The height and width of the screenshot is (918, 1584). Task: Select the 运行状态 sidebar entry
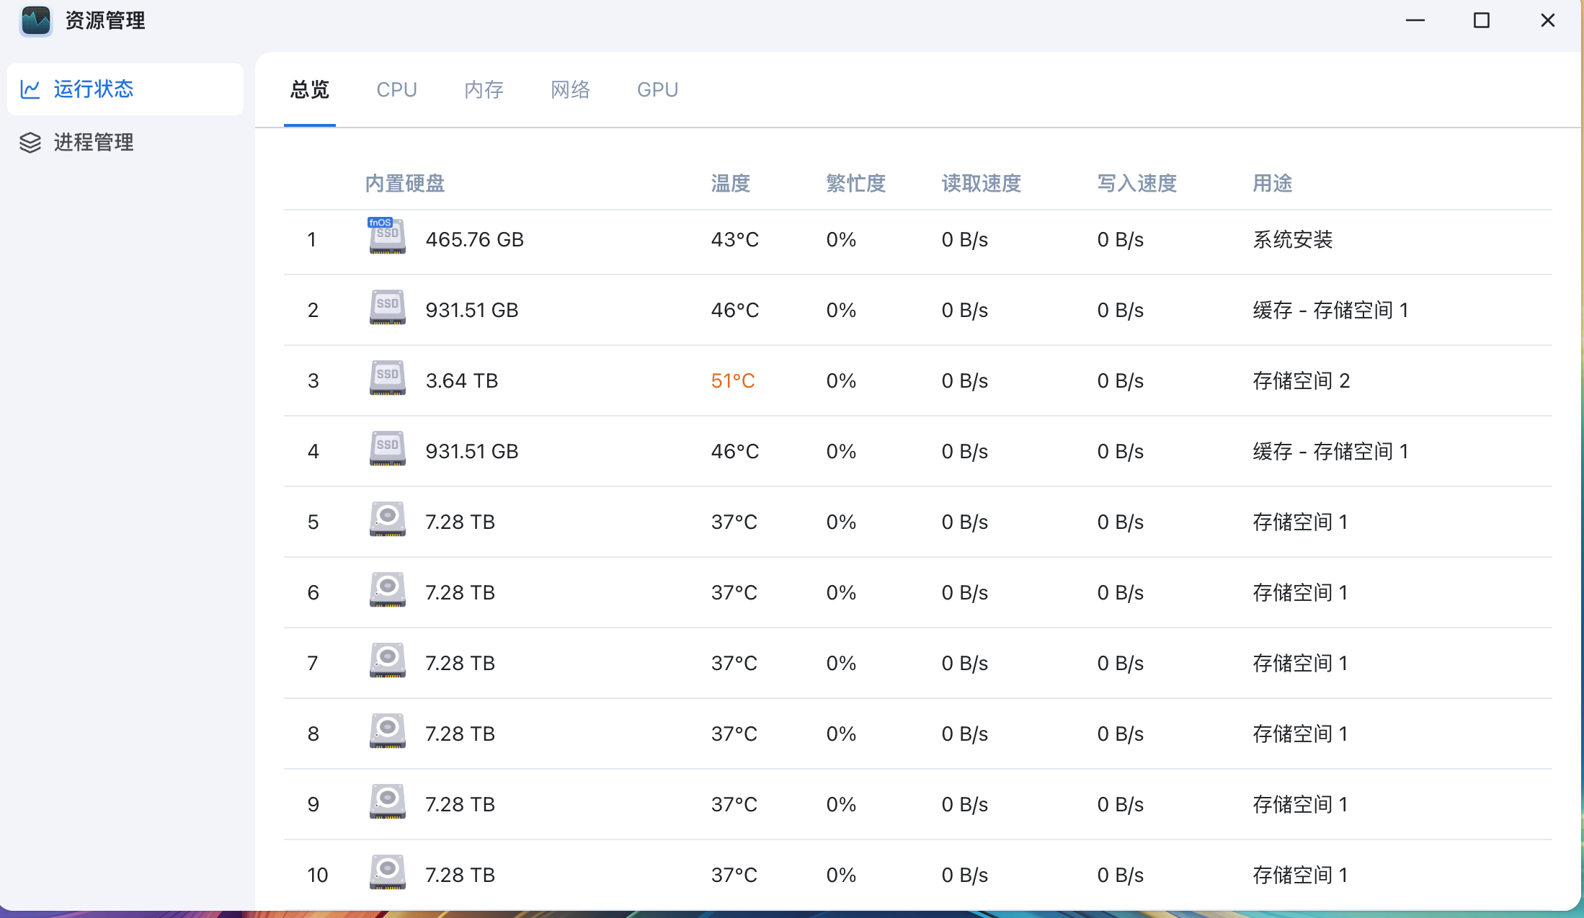[x=93, y=88]
